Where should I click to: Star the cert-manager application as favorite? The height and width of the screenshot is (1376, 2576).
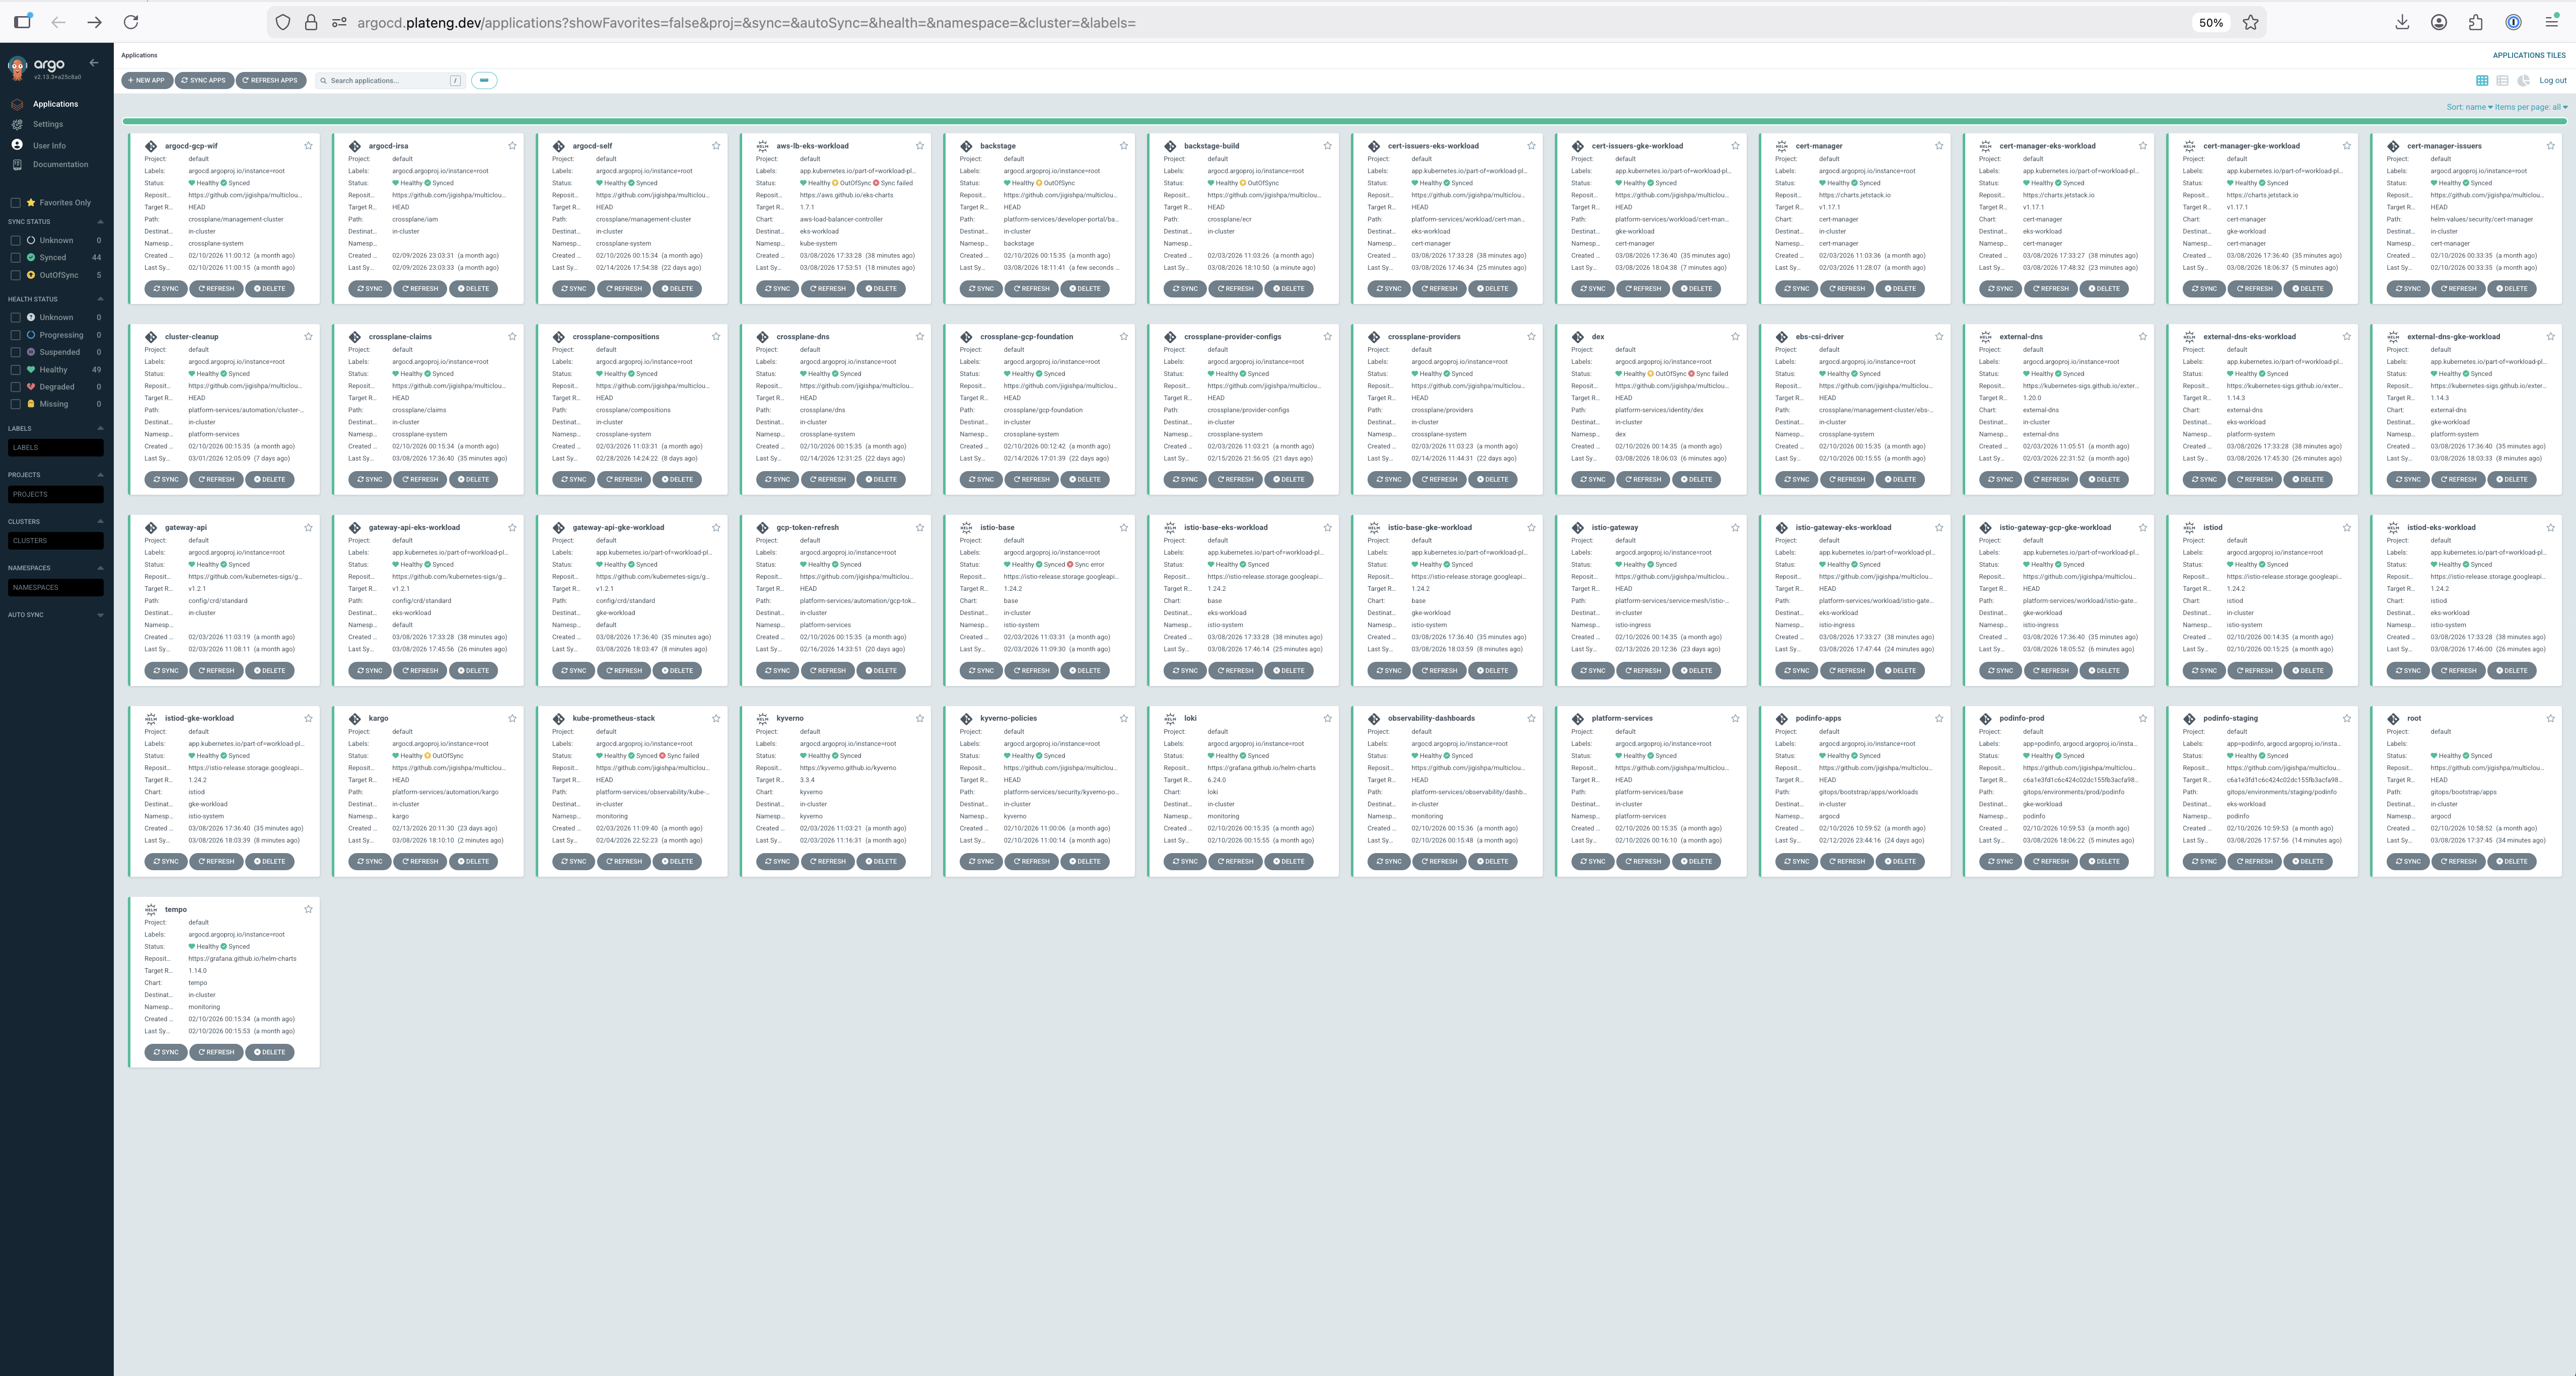pos(1940,146)
